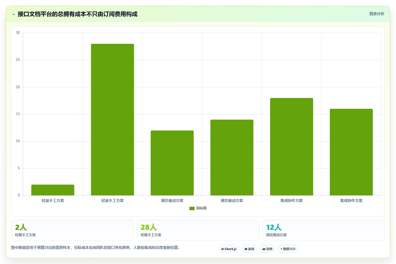Click the shortest bar with value 2
396x264 pixels.
pos(53,190)
